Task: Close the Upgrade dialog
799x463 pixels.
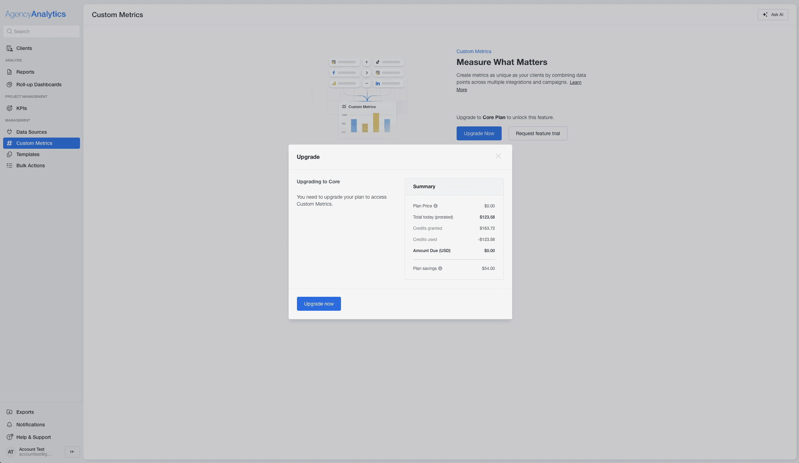Action: 498,156
